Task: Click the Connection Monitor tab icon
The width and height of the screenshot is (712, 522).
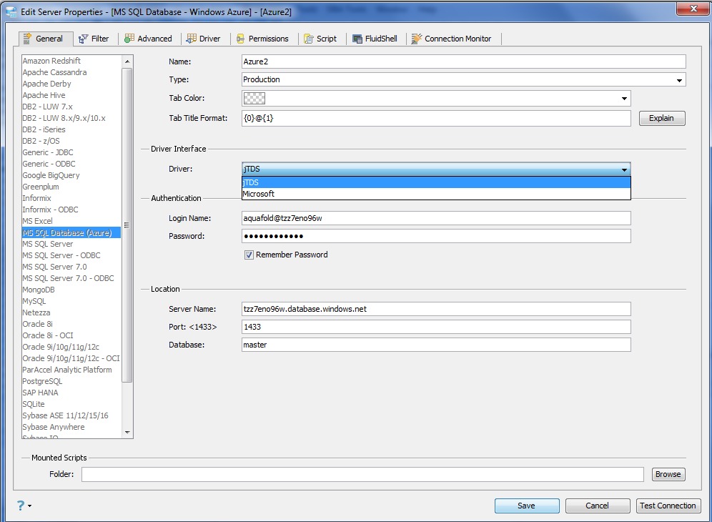Action: [x=416, y=39]
